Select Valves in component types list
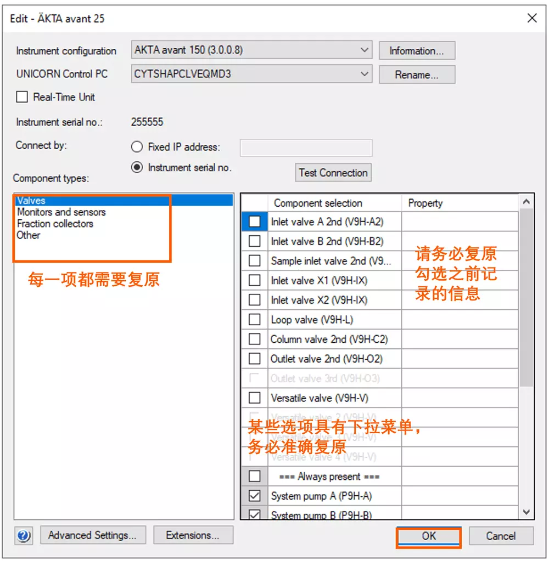 (31, 201)
